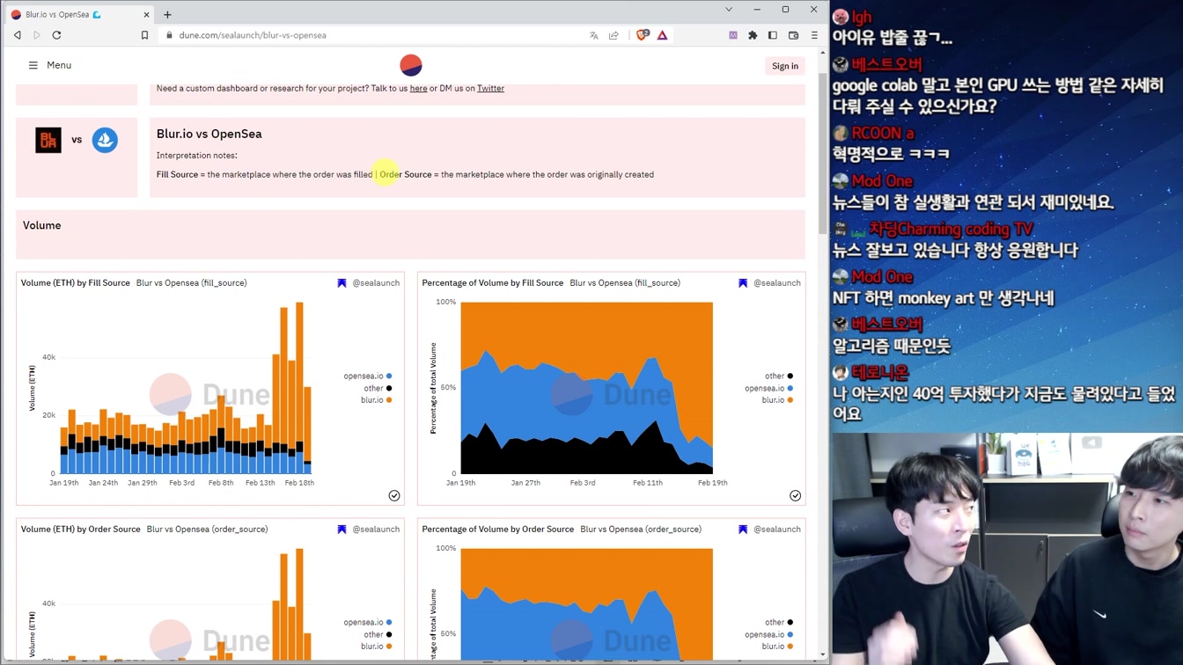Screen dimensions: 1183x665
Task: Open Percentage of Volume by Order Source title
Action: (497, 530)
